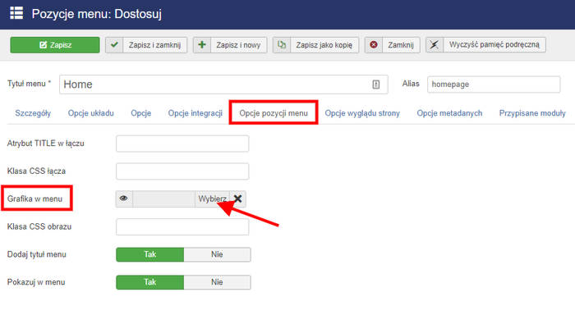The width and height of the screenshot is (575, 315).
Task: Click Zapisz i nowy label
Action: (x=238, y=45)
